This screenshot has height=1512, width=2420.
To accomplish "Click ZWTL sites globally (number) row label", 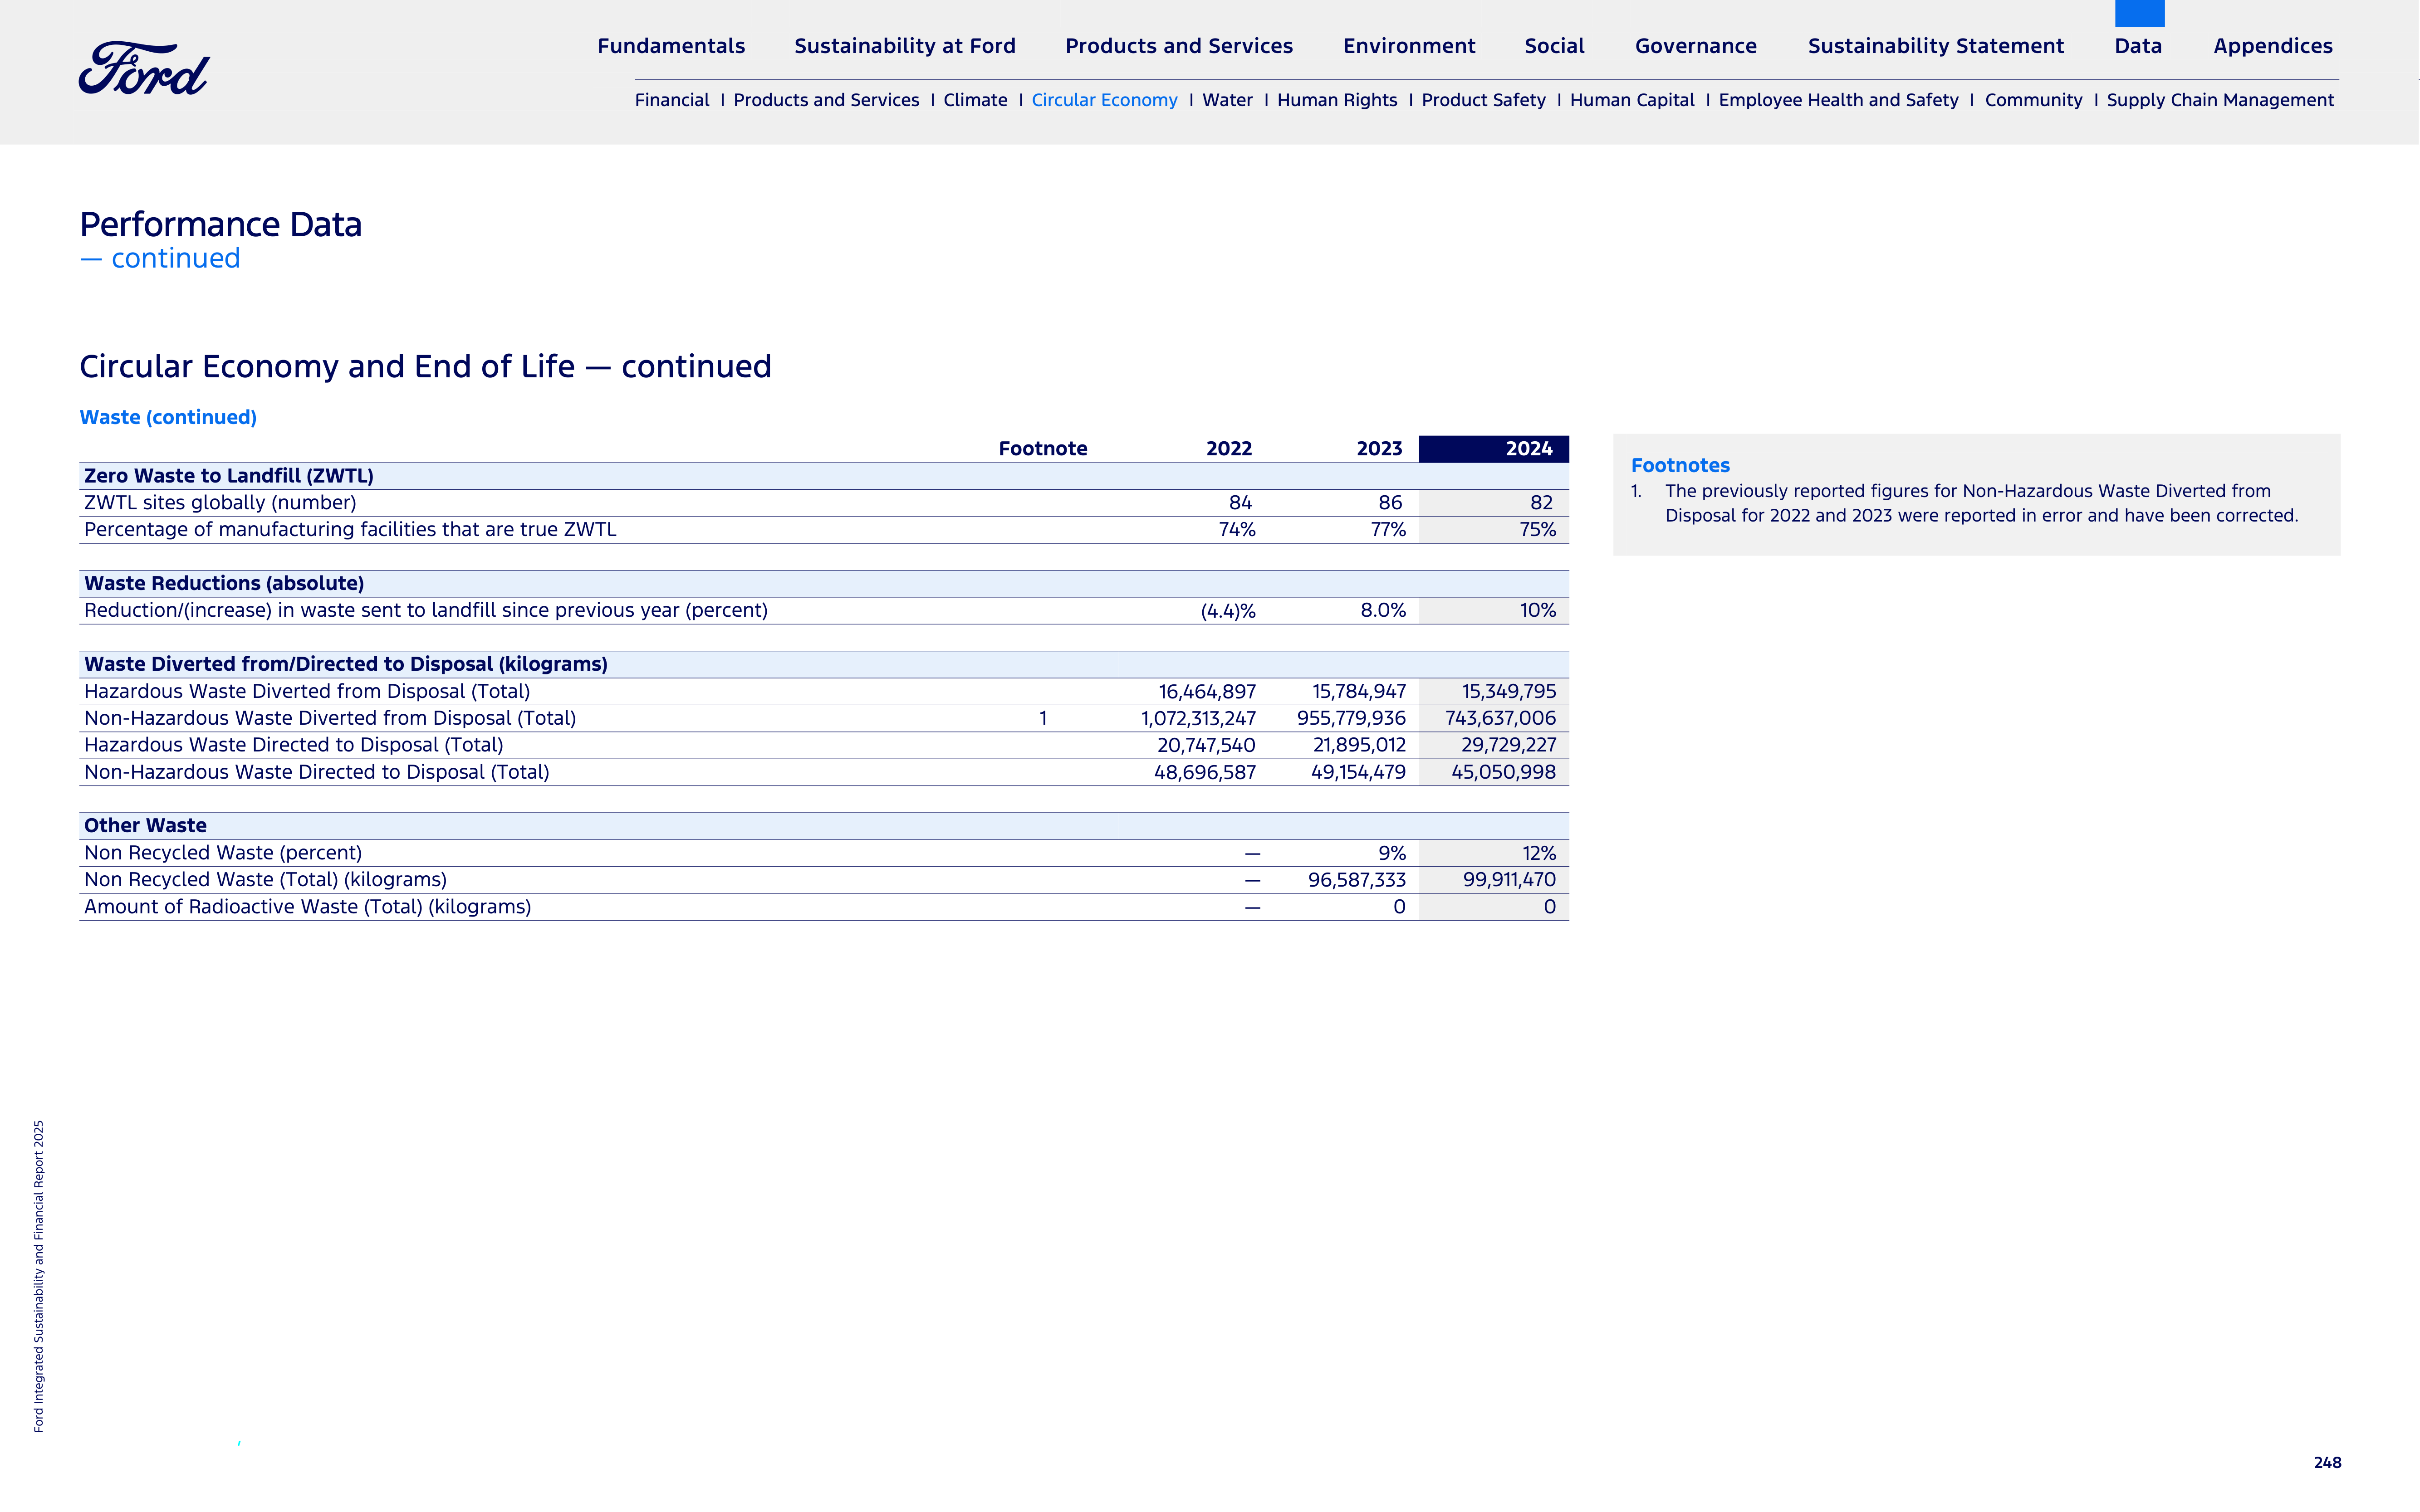I will tap(220, 503).
